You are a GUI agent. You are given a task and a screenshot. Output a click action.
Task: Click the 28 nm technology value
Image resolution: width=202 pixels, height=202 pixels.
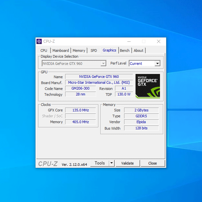tap(80, 94)
